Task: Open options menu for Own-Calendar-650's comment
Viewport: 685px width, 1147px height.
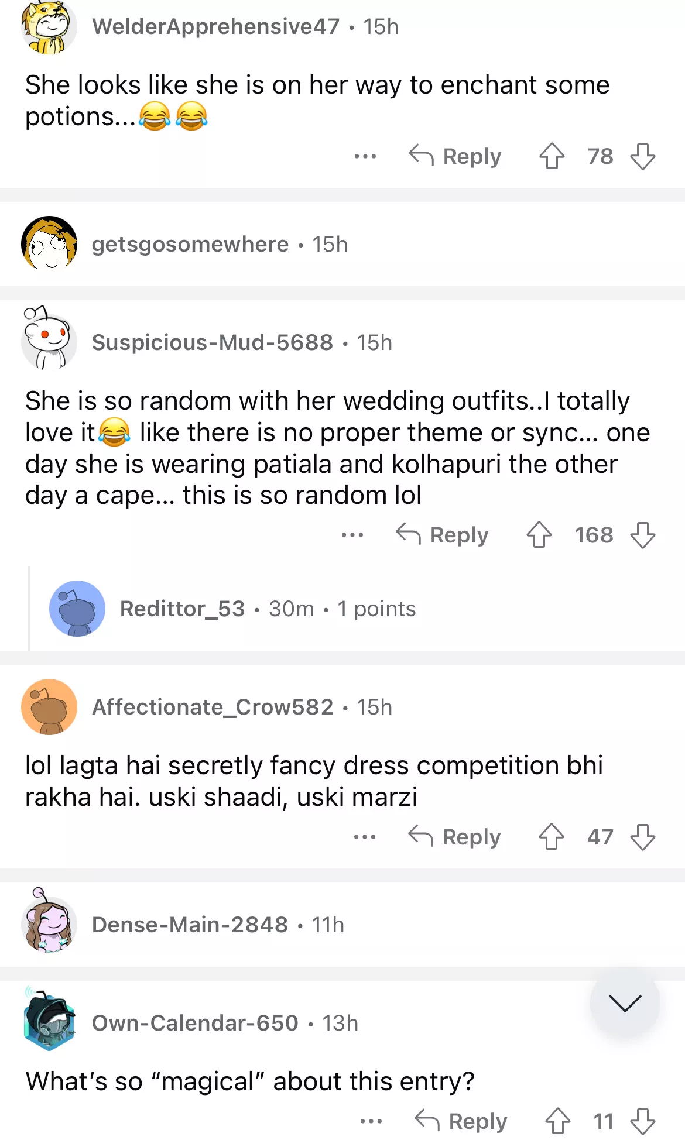Action: click(x=371, y=1121)
